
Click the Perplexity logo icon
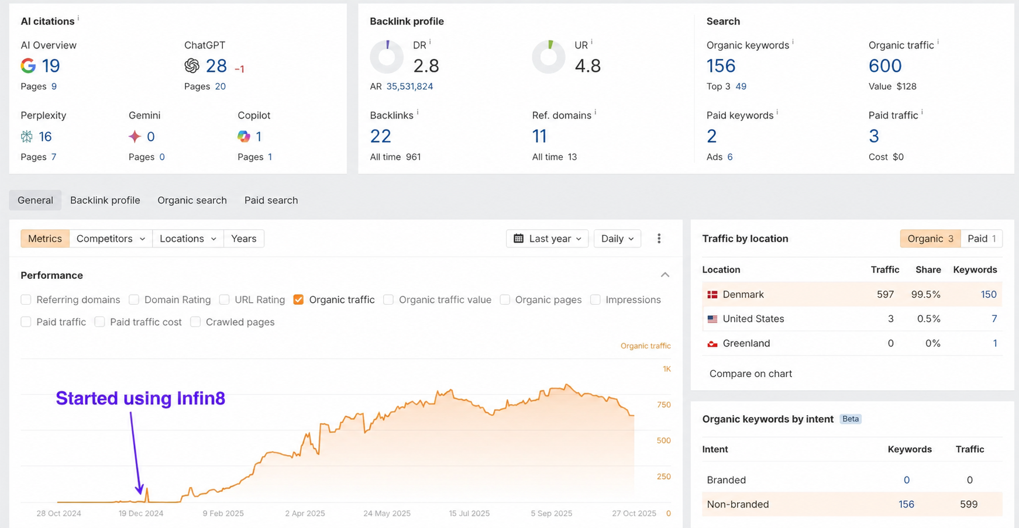coord(27,136)
